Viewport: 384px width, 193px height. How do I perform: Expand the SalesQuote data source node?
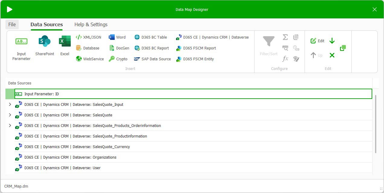(x=10, y=115)
